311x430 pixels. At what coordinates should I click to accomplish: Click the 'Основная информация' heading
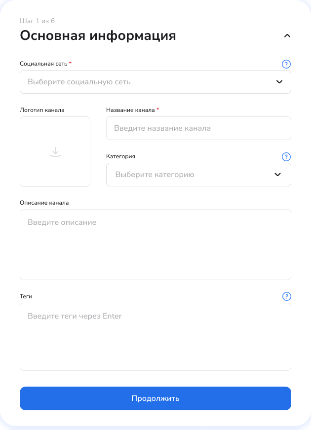pyautogui.click(x=98, y=36)
